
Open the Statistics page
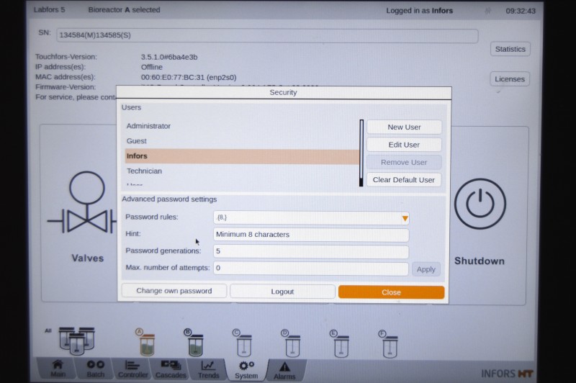click(x=510, y=49)
